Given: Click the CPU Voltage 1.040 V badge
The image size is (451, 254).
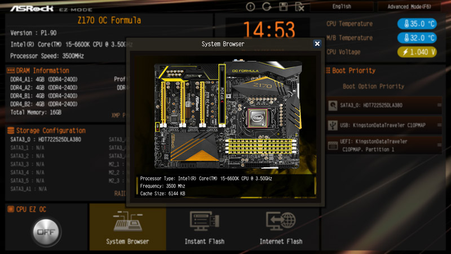Looking at the screenshot, I should [417, 52].
